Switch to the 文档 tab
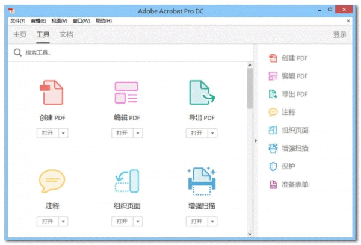This screenshot has width=361, height=245. pyautogui.click(x=66, y=35)
